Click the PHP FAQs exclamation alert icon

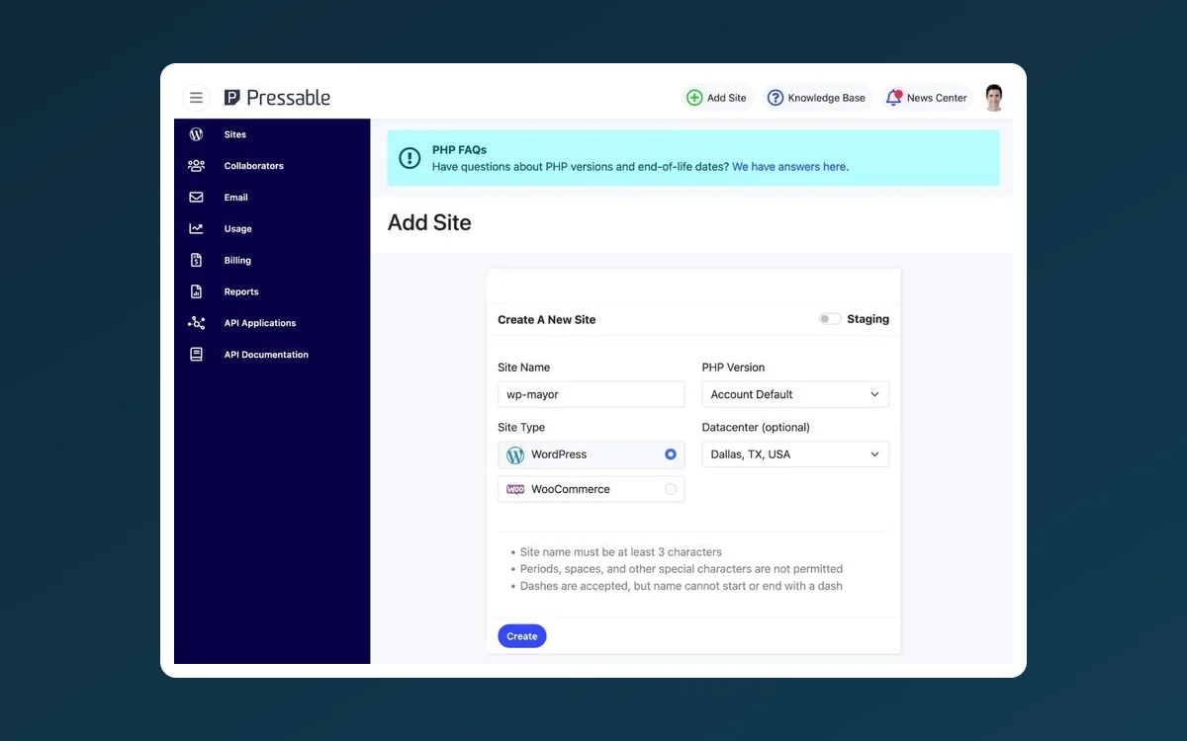click(x=410, y=158)
